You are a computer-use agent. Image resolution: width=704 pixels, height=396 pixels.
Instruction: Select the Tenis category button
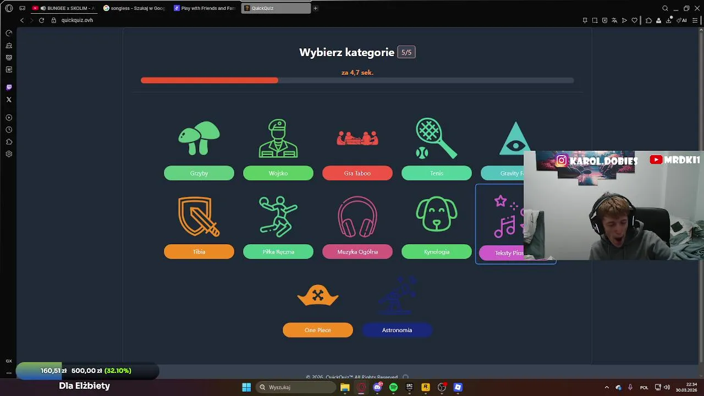(x=437, y=173)
